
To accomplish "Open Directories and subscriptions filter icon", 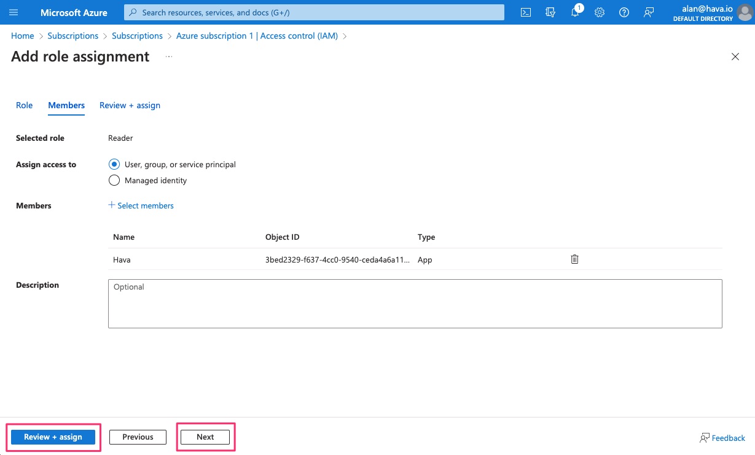I will [550, 12].
